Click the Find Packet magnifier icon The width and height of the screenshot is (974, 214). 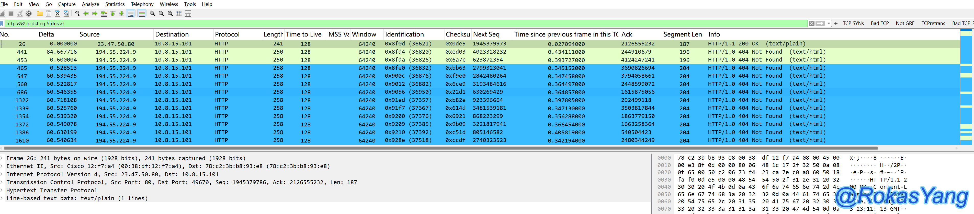click(77, 14)
